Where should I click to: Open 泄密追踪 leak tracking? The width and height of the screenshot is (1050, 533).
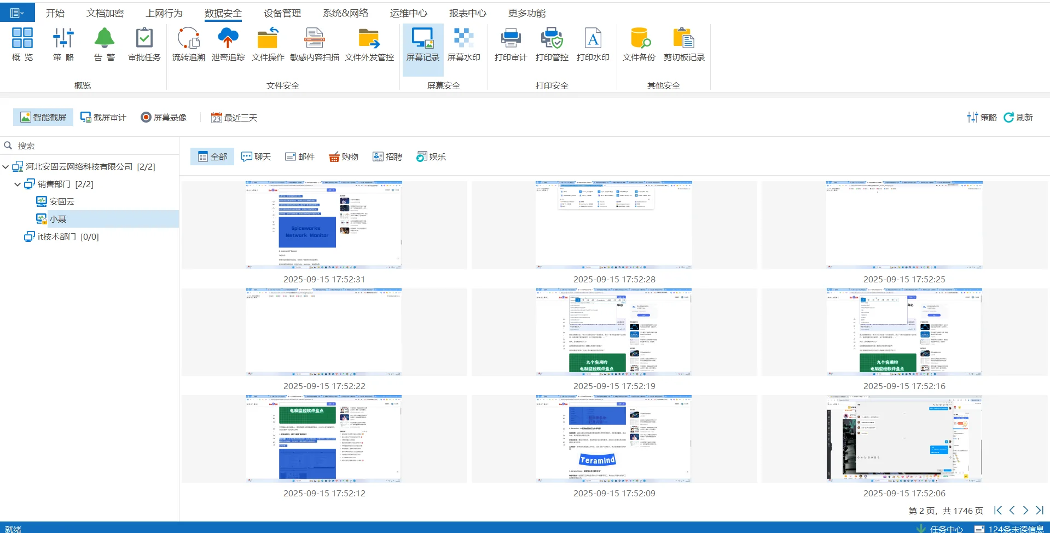tap(228, 44)
